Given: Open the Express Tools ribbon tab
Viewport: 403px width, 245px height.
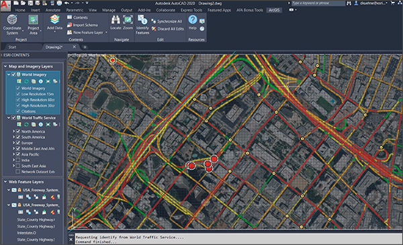Looking at the screenshot, I should coord(191,10).
